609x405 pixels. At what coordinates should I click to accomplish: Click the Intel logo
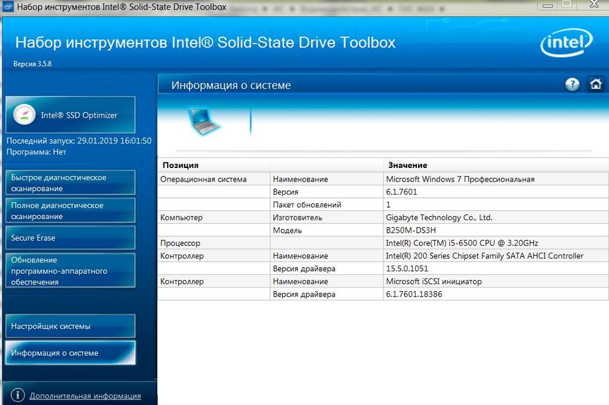[565, 45]
